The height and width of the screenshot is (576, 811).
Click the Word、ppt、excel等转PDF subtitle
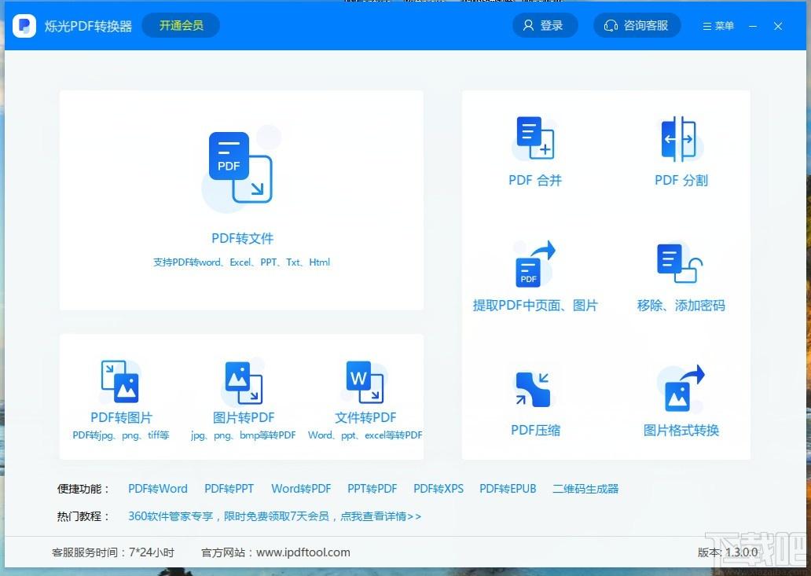pos(365,435)
